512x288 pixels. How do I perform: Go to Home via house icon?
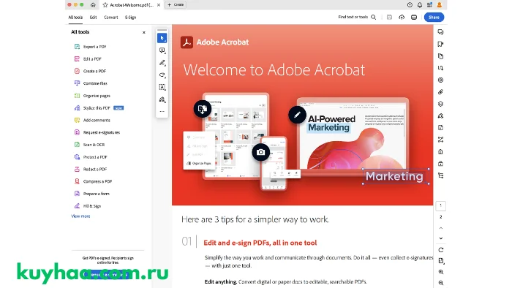93,5
